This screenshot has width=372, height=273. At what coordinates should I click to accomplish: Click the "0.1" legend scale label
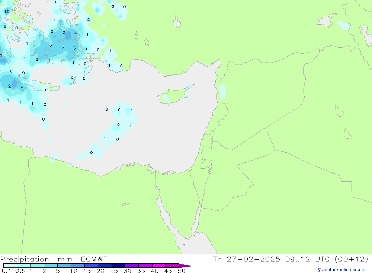(x=6, y=271)
